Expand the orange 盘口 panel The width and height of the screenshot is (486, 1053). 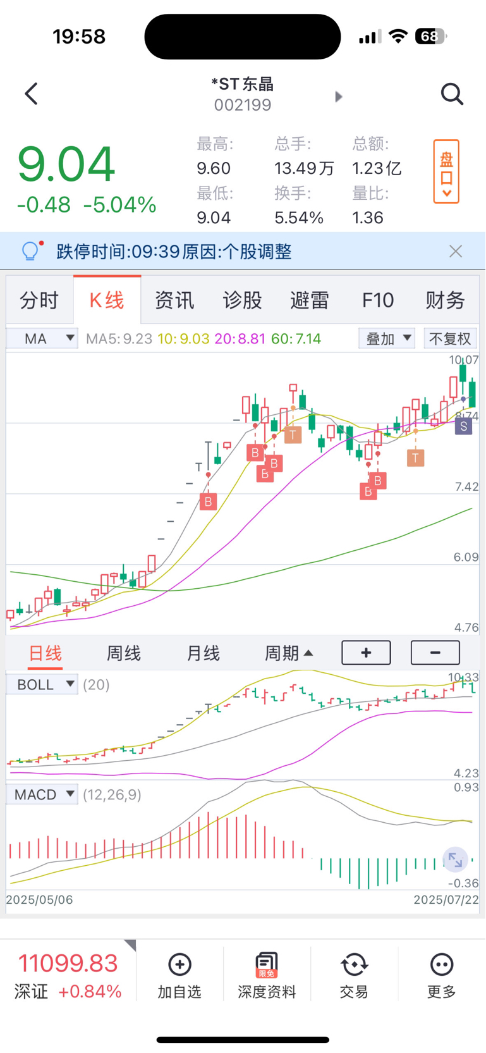click(x=446, y=171)
